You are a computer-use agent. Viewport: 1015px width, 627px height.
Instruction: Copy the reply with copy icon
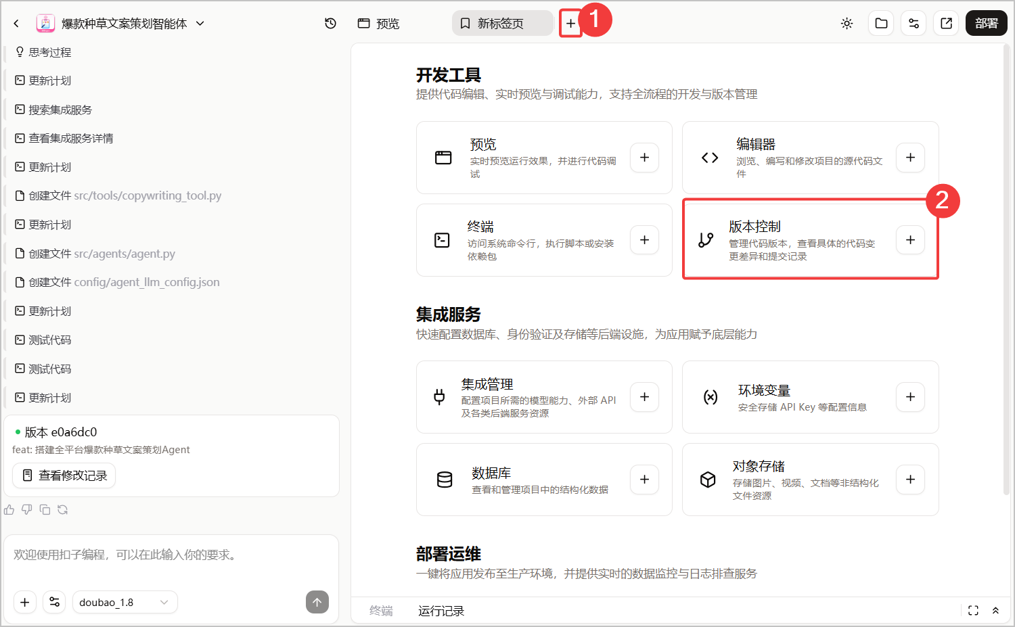click(x=45, y=509)
